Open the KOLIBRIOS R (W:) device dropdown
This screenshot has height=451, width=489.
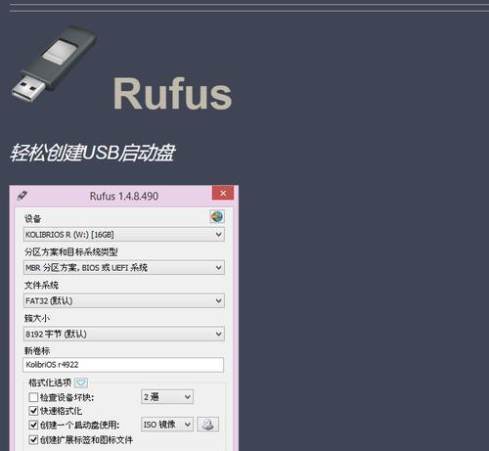(124, 235)
